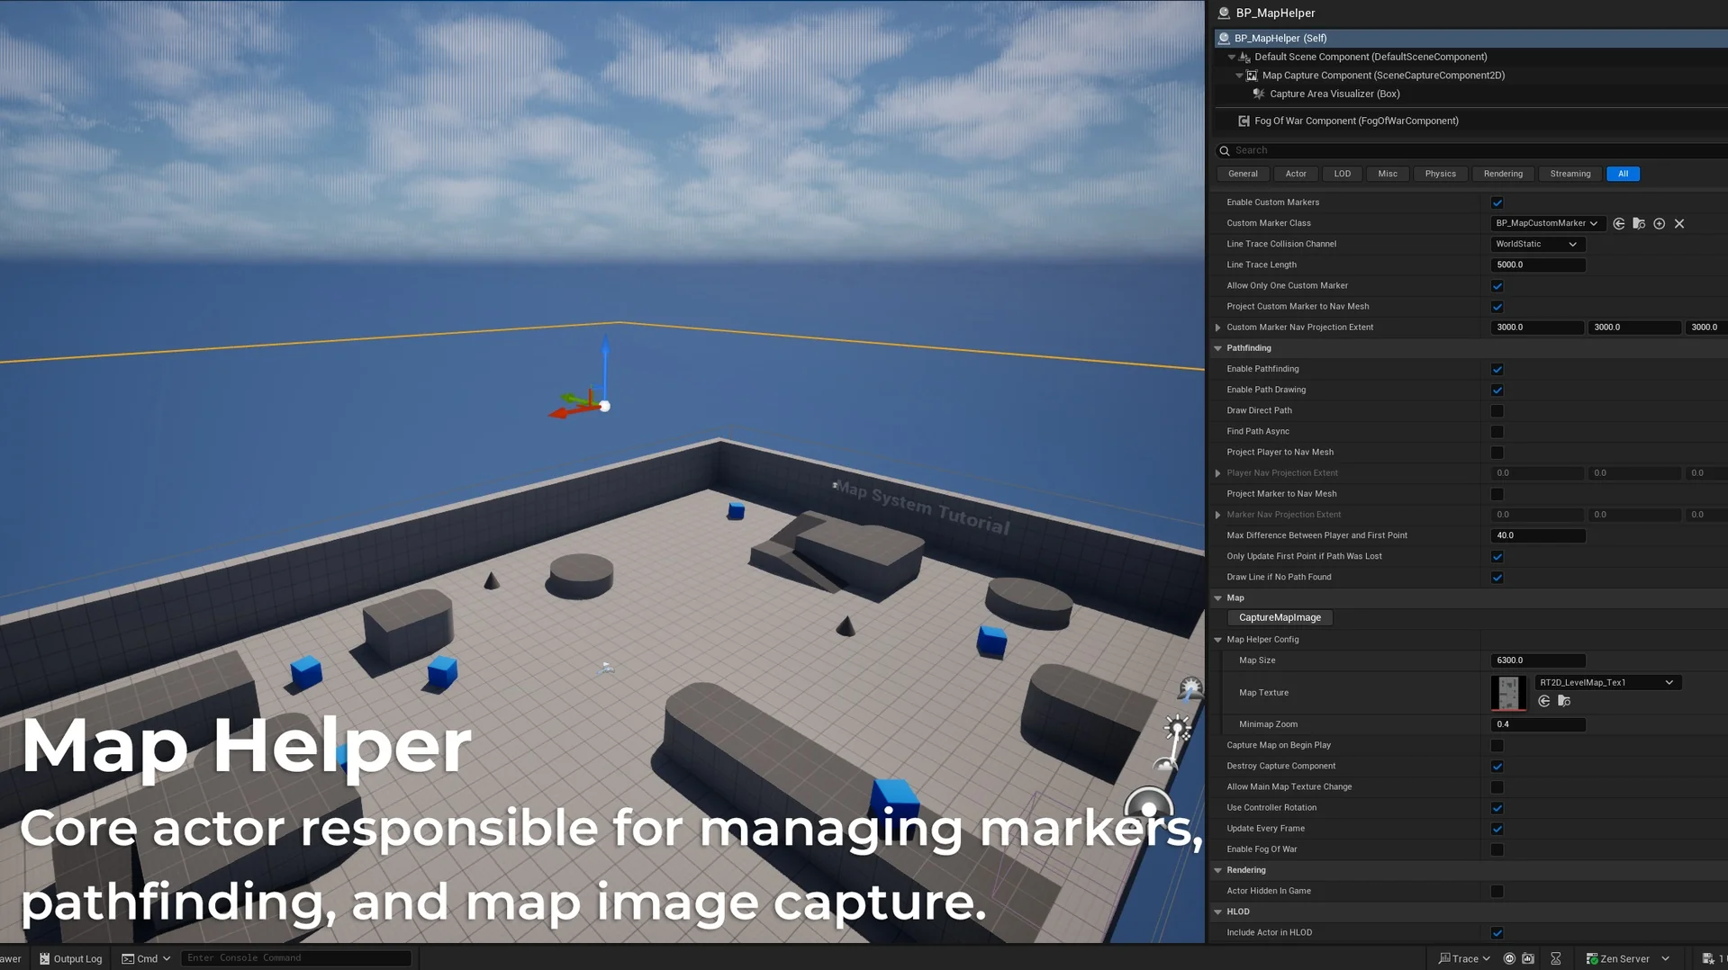This screenshot has height=970, width=1728.
Task: Expand Custom Marker Nav Projection Extent
Action: click(x=1217, y=327)
